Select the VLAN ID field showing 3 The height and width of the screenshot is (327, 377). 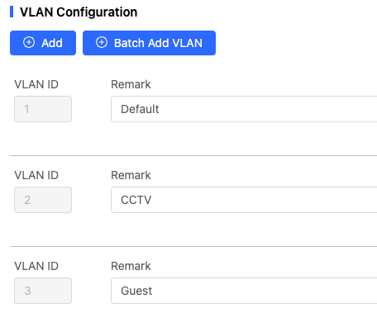click(43, 291)
